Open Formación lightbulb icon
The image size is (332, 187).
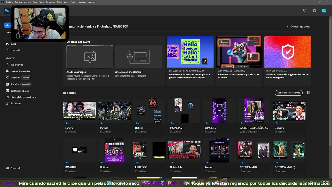pyautogui.click(x=7, y=50)
